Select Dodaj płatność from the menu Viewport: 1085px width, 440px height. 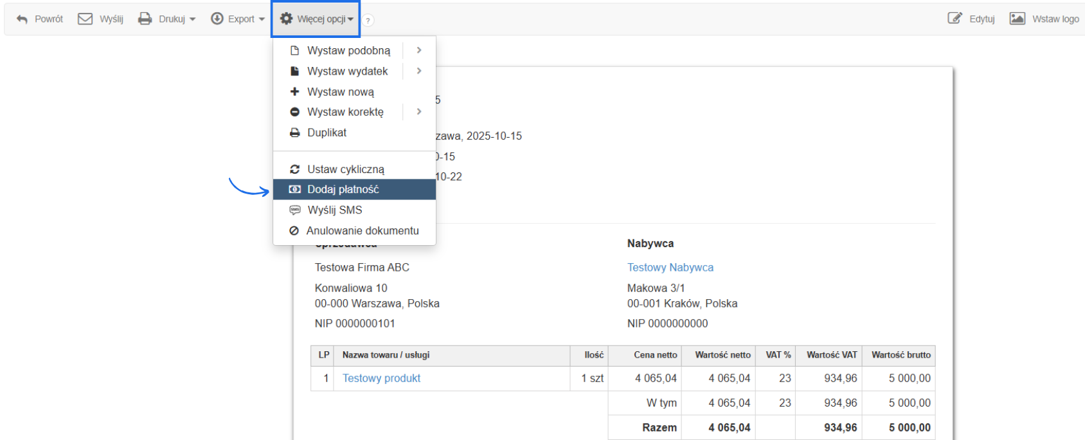(x=343, y=190)
